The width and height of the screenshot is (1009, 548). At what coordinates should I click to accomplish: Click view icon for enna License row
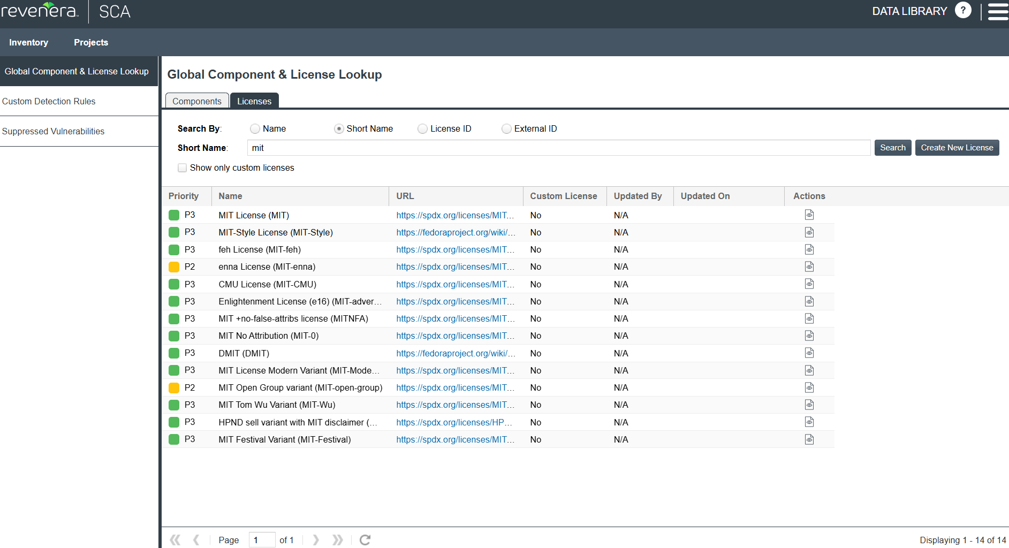(x=809, y=267)
